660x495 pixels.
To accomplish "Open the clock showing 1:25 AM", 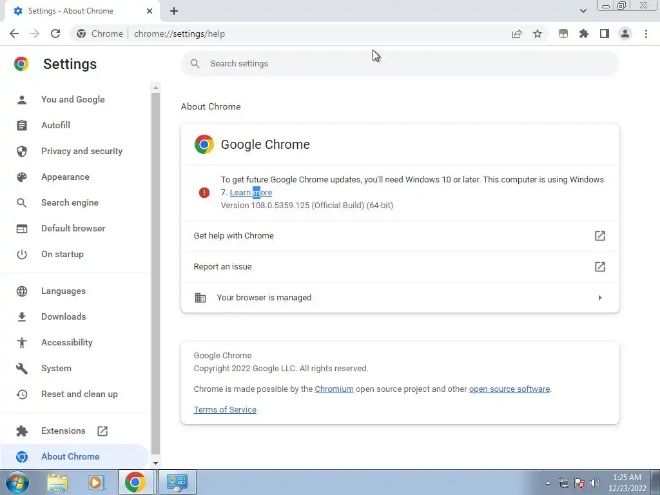I will (627, 483).
